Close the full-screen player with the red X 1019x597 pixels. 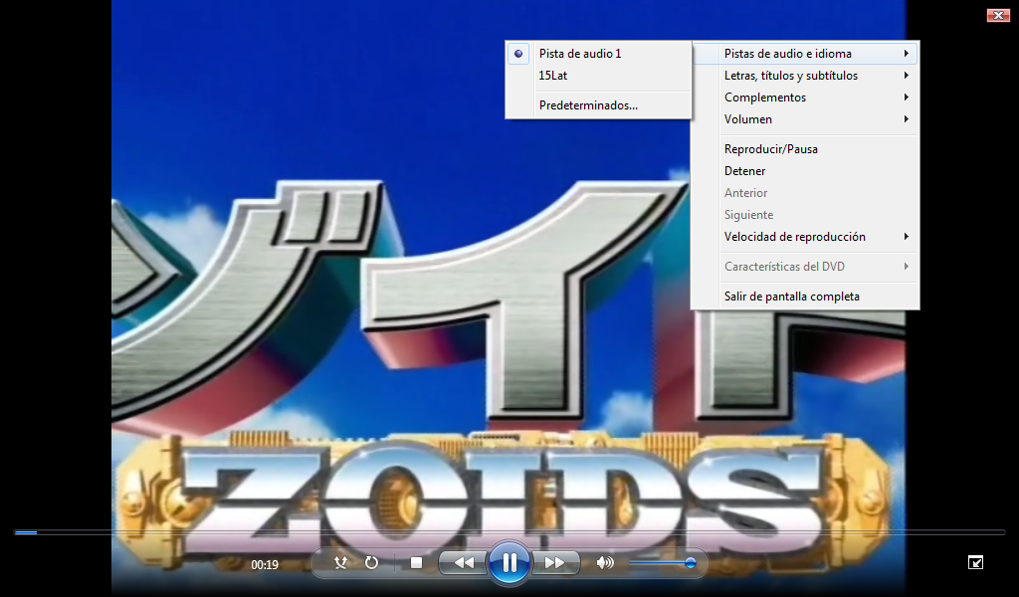pos(998,15)
